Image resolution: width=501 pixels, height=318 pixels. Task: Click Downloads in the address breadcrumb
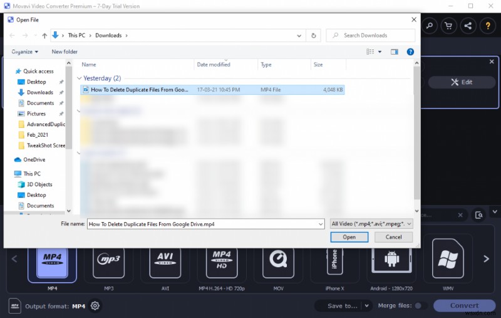pyautogui.click(x=108, y=36)
